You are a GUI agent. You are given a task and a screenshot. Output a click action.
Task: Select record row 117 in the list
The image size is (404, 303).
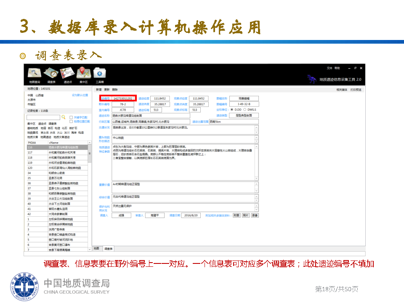[x=57, y=152]
